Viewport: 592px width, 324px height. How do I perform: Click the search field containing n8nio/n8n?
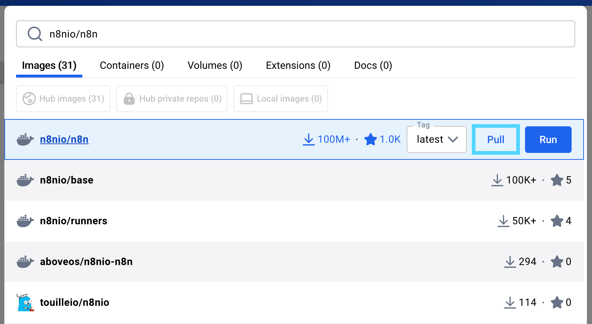295,34
